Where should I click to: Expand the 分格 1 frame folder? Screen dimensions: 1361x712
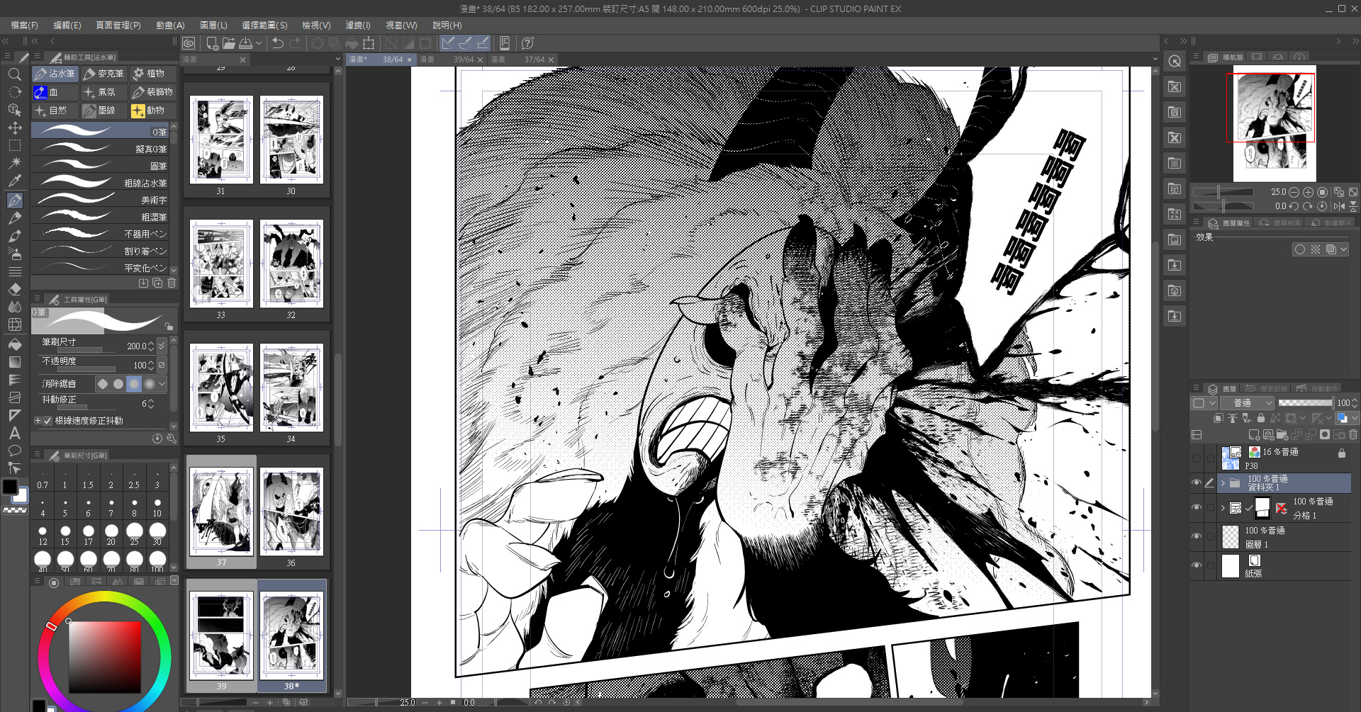pos(1223,508)
